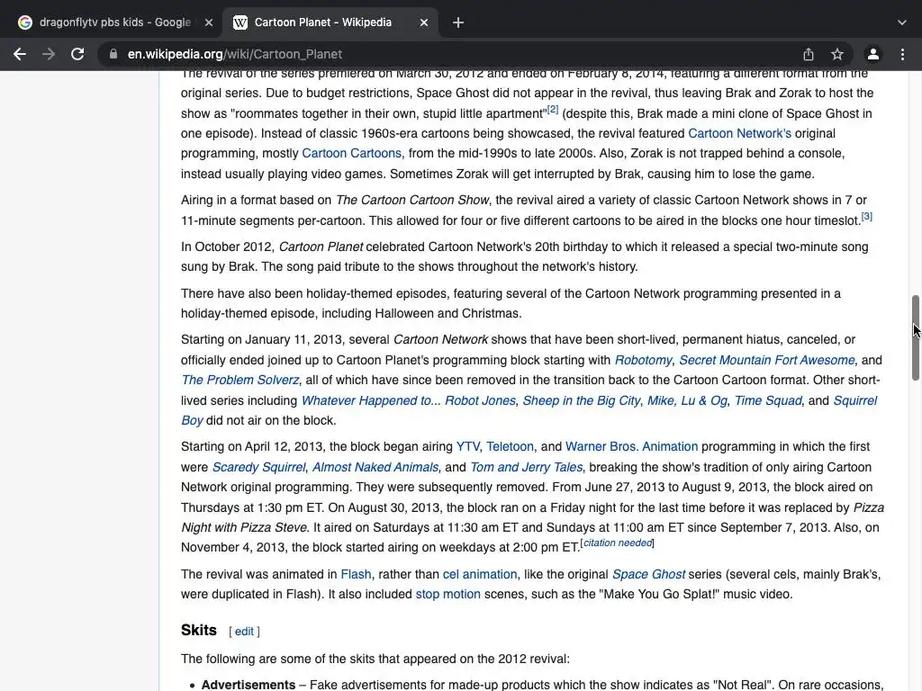Screen dimensions: 922x691
Task: Click the page vertical scrollbar thumb
Action: [x=916, y=338]
